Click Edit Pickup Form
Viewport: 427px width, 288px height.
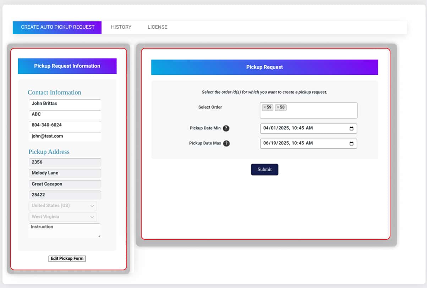click(x=67, y=259)
